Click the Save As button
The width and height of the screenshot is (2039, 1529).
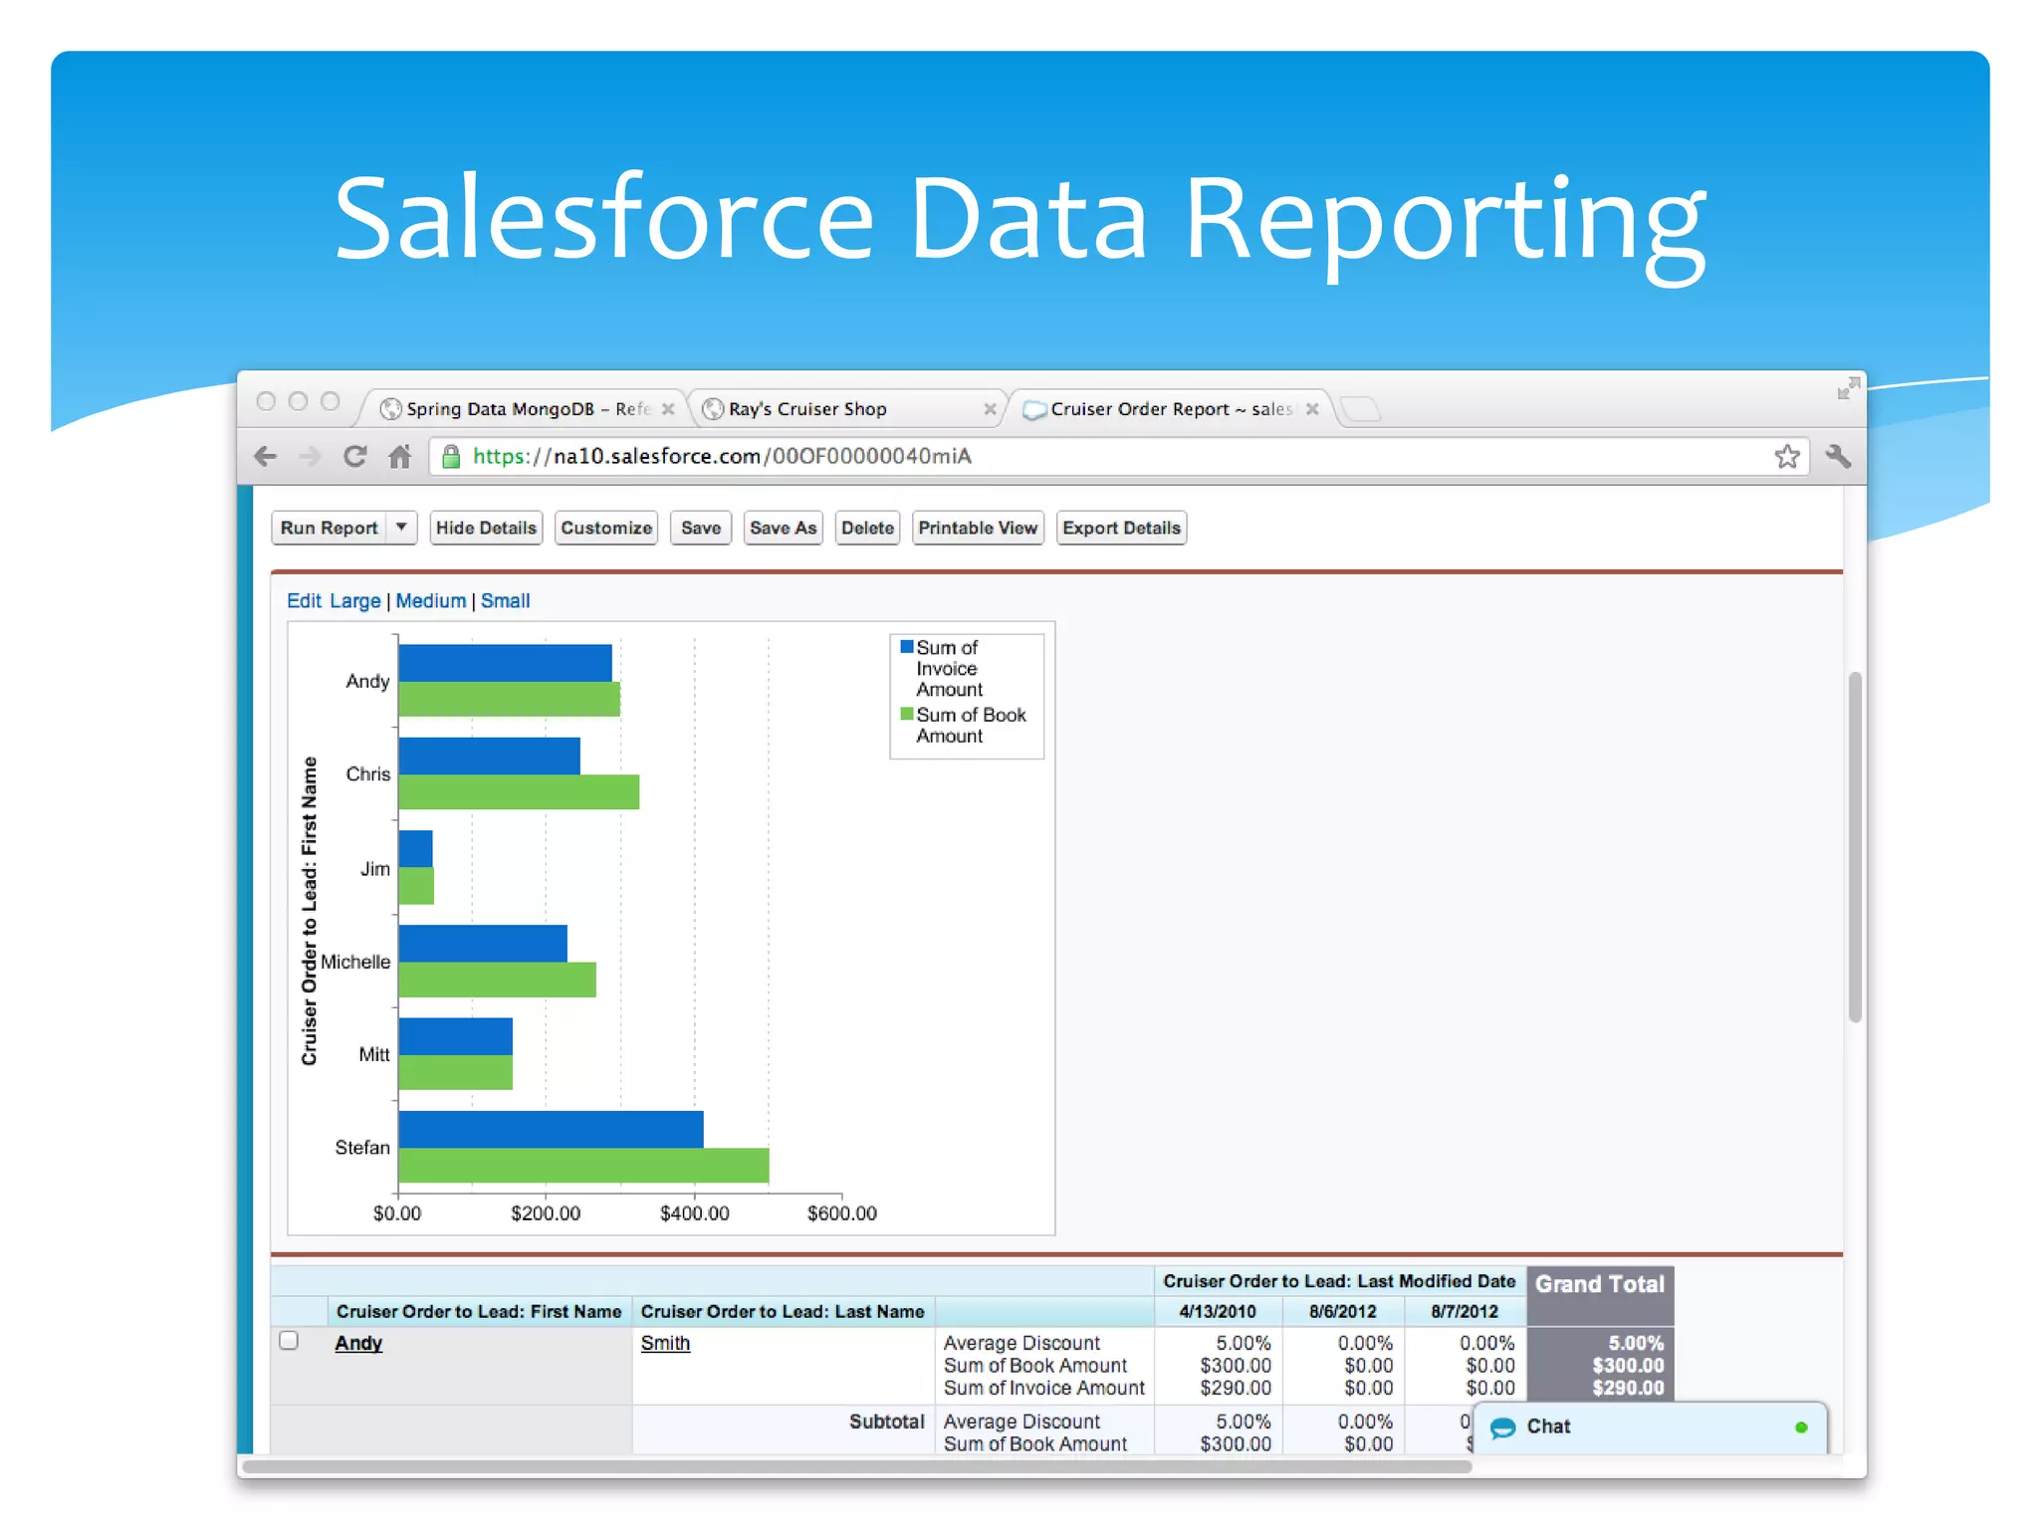784,528
